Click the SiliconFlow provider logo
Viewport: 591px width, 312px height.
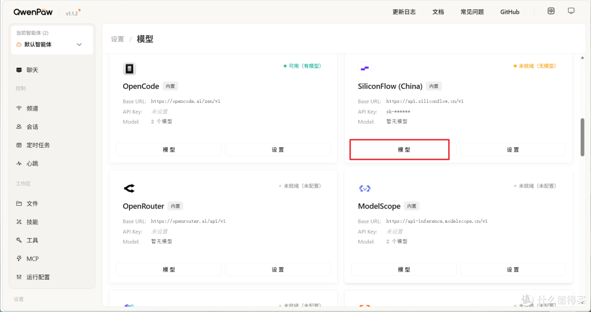[x=364, y=68]
